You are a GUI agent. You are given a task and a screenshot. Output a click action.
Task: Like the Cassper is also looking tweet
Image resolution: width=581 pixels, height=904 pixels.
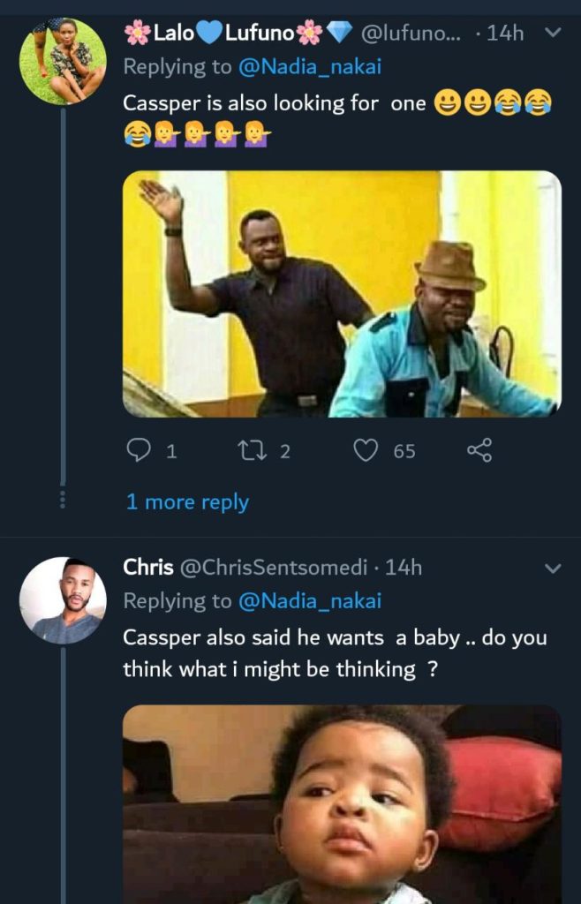click(366, 451)
